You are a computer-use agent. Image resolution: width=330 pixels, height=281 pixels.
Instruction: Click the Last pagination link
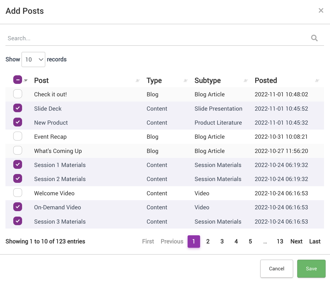coord(315,242)
